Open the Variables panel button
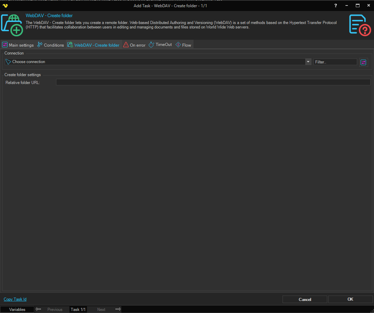374x313 pixels. click(x=17, y=309)
